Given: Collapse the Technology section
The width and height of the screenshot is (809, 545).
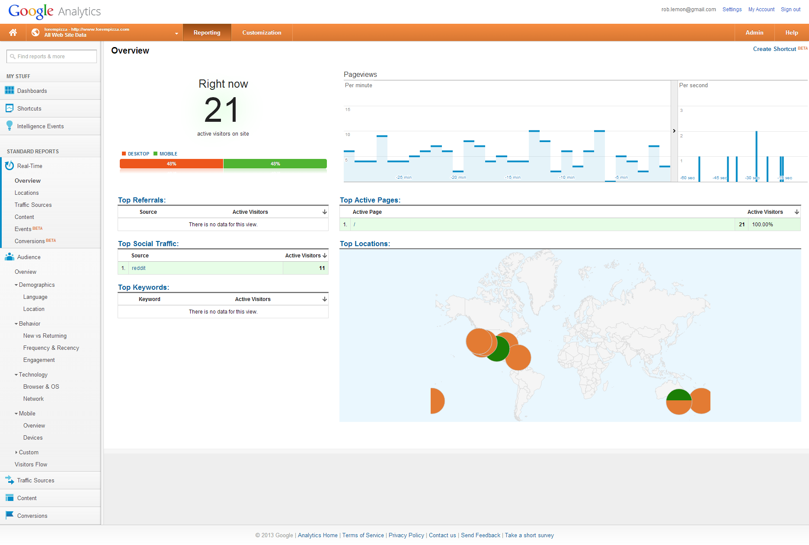Looking at the screenshot, I should pos(16,375).
